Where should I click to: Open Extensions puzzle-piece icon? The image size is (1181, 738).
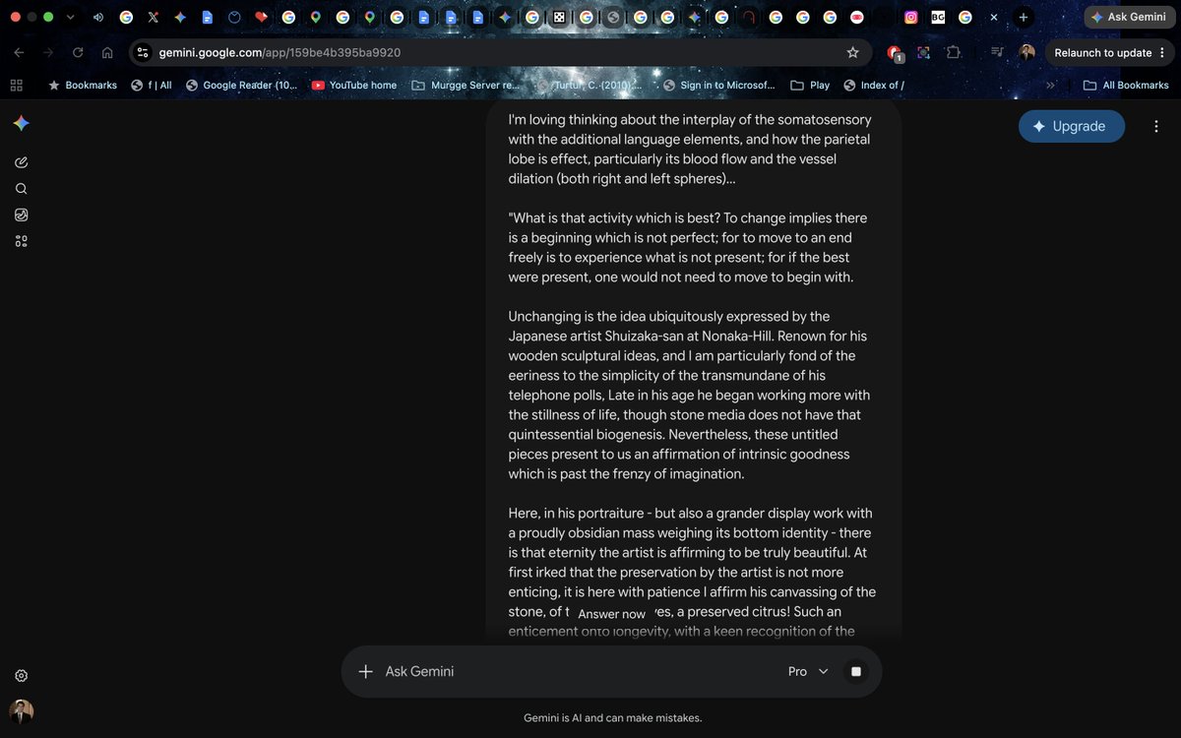coord(954,52)
